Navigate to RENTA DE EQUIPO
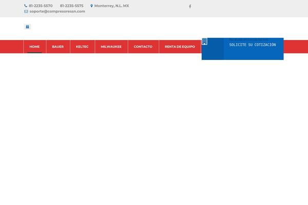This screenshot has height=205, width=308. point(180,47)
